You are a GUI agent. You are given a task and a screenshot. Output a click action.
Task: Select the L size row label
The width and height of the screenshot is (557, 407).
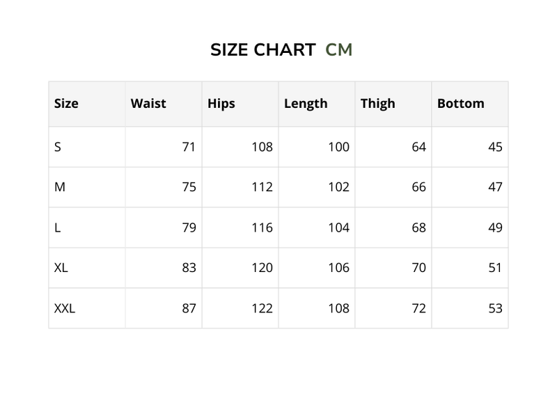point(57,228)
